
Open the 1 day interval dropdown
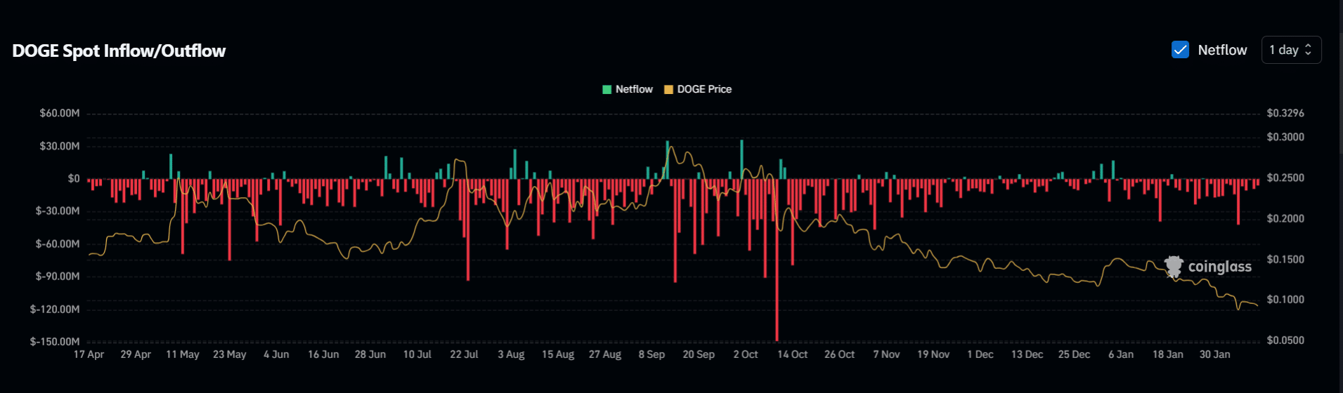coord(1291,50)
